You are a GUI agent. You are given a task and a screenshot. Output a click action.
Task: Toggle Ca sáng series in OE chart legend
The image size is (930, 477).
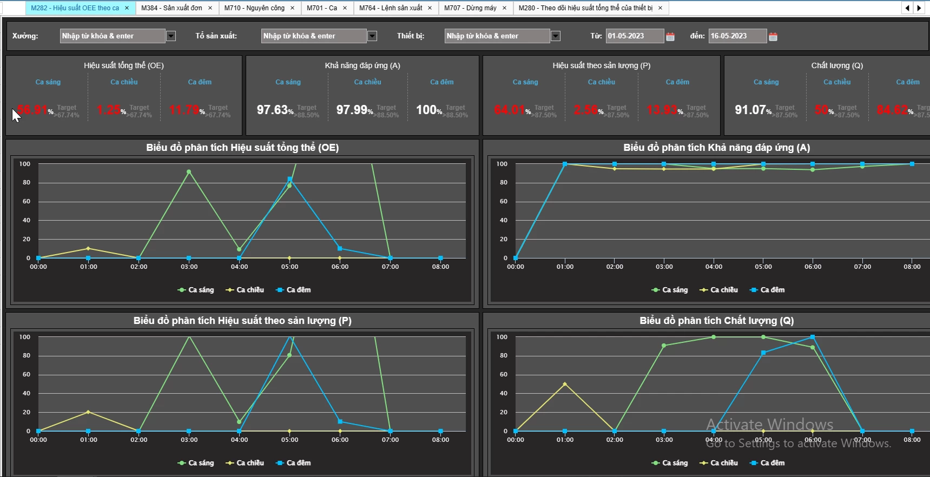tap(196, 290)
